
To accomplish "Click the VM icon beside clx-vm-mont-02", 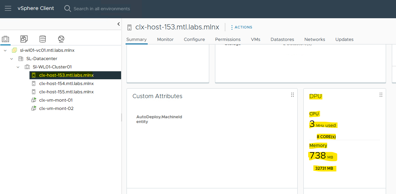I will pyautogui.click(x=34, y=108).
